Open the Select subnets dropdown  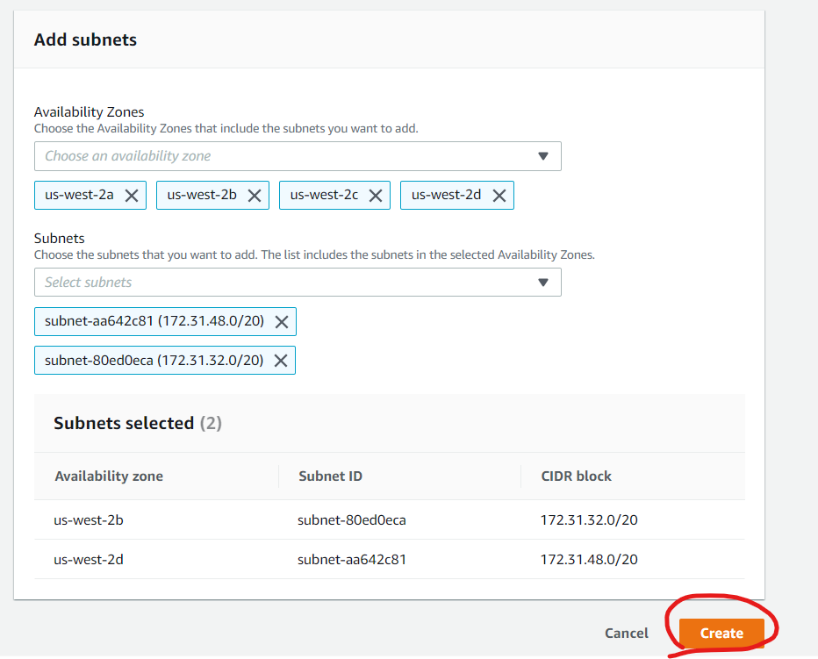point(298,283)
